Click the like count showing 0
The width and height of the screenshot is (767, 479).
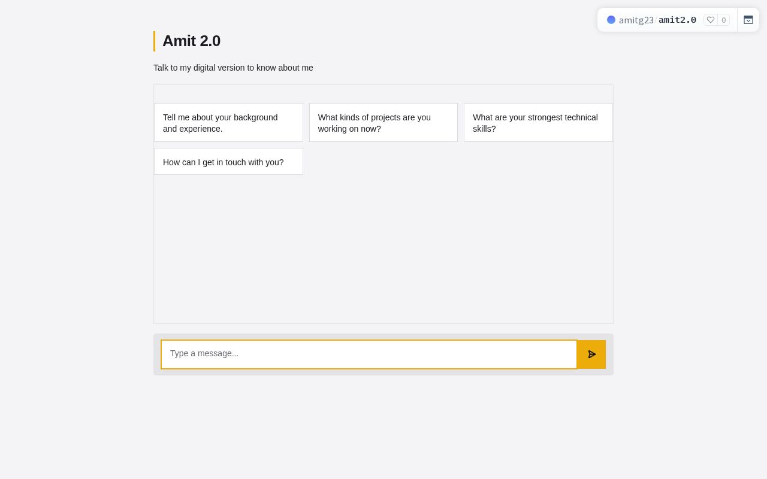(x=723, y=20)
